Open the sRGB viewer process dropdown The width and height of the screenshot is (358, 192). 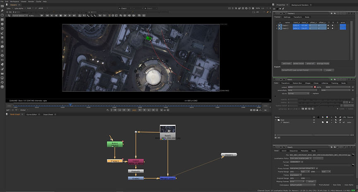[43, 8]
